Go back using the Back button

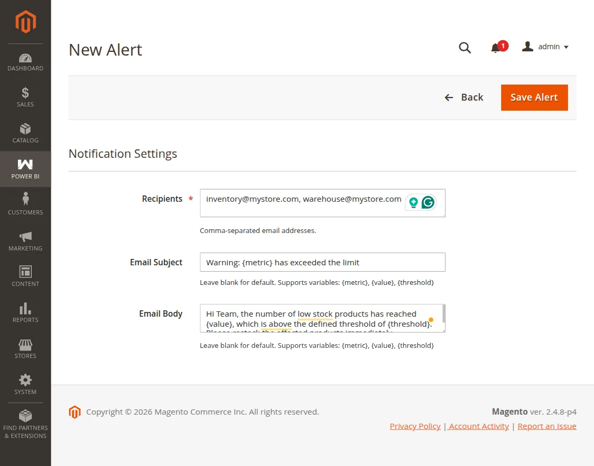pos(464,97)
